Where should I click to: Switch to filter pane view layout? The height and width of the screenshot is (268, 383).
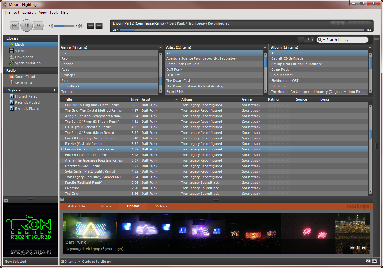click(308, 40)
